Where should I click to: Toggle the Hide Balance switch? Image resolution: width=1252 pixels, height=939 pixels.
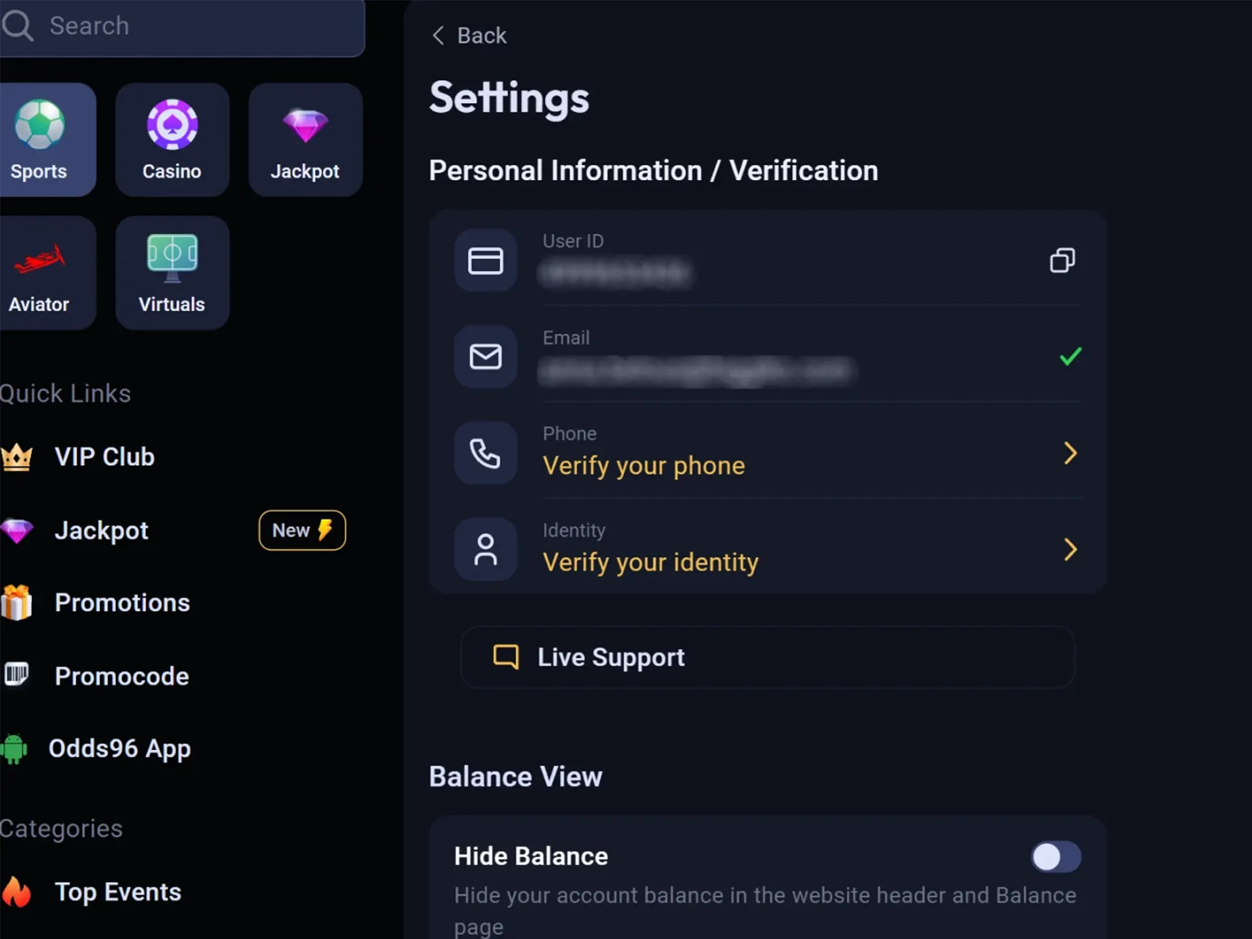(x=1054, y=856)
